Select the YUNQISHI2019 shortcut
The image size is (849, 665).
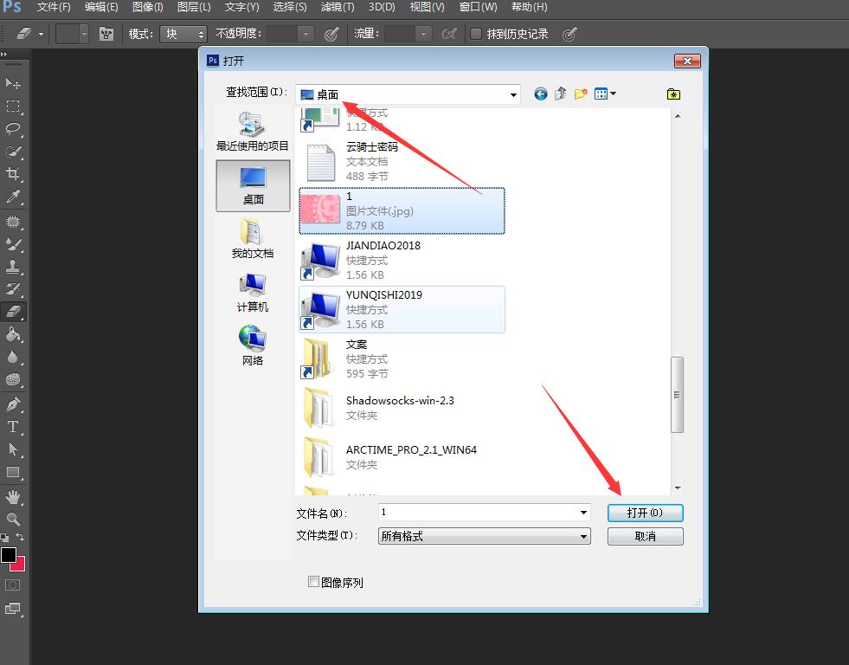(402, 309)
